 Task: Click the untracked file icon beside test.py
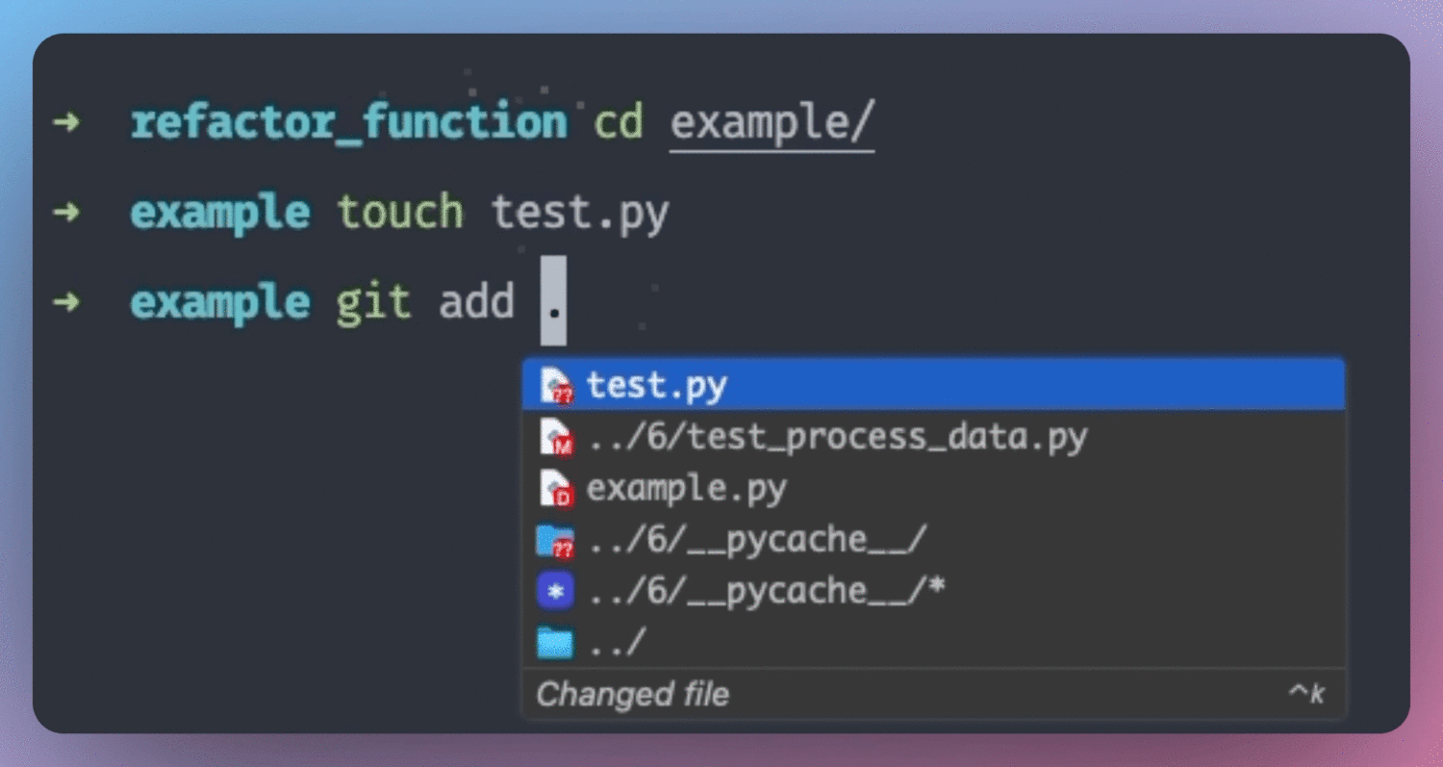(556, 386)
